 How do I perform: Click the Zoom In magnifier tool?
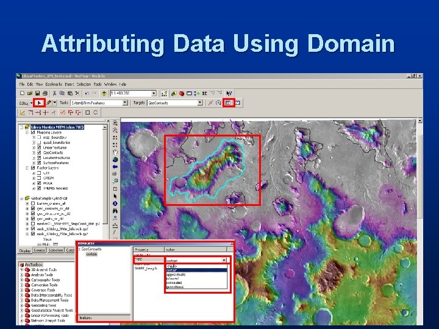[115, 123]
